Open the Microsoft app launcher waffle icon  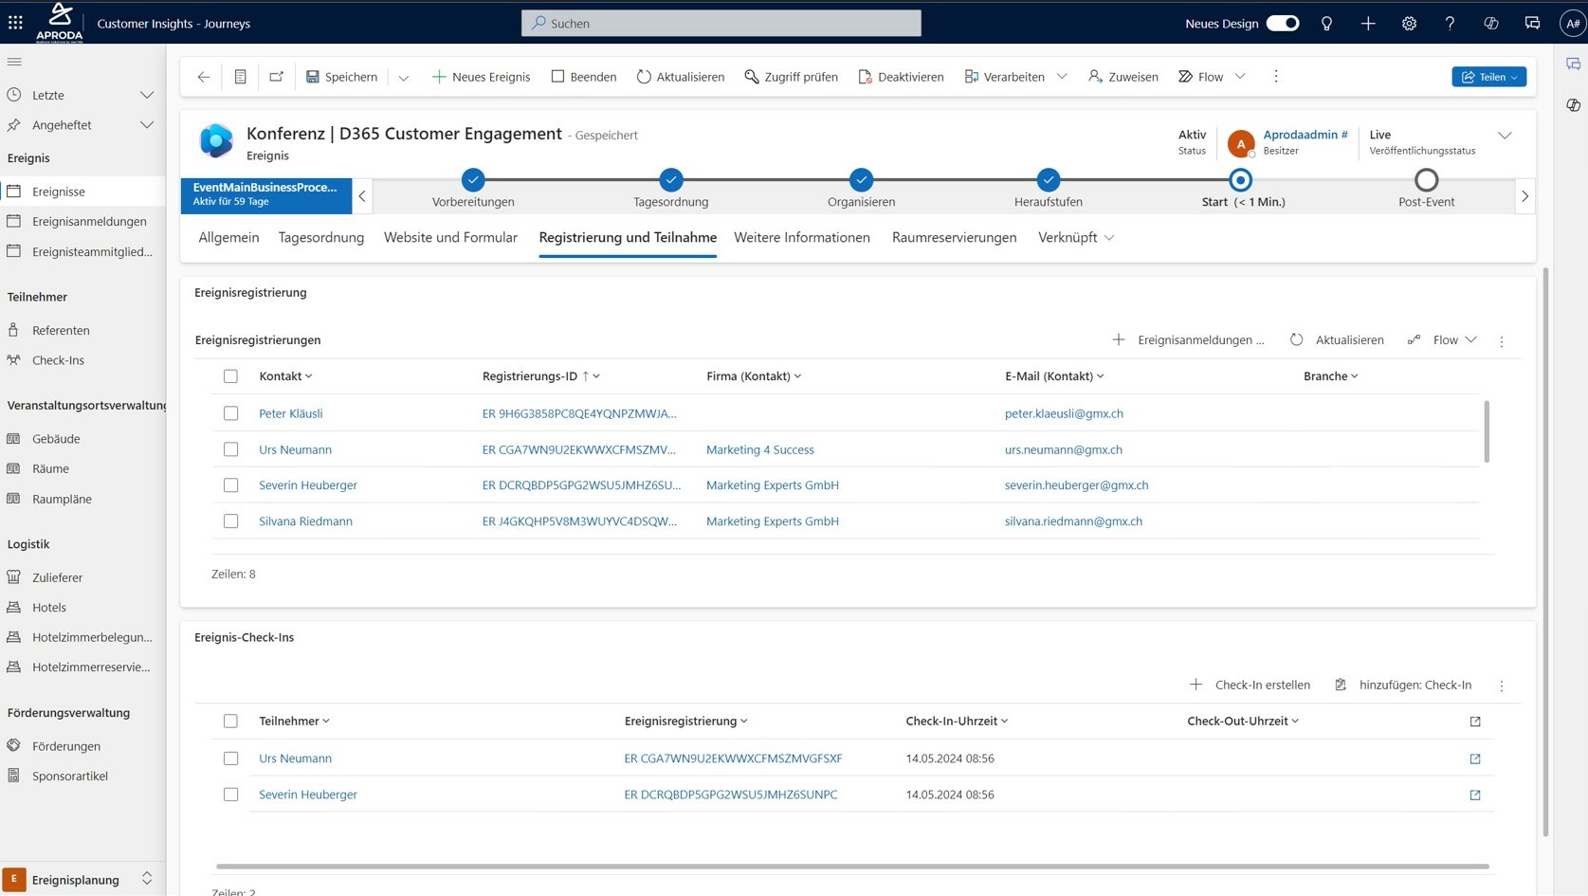tap(15, 23)
